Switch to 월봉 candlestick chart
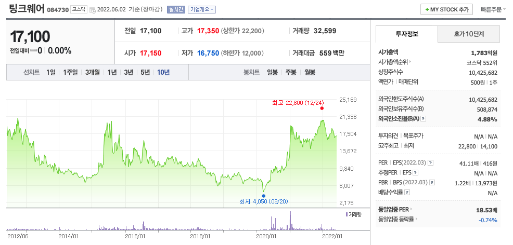Image resolution: width=513 pixels, height=245 pixels. pyautogui.click(x=310, y=73)
